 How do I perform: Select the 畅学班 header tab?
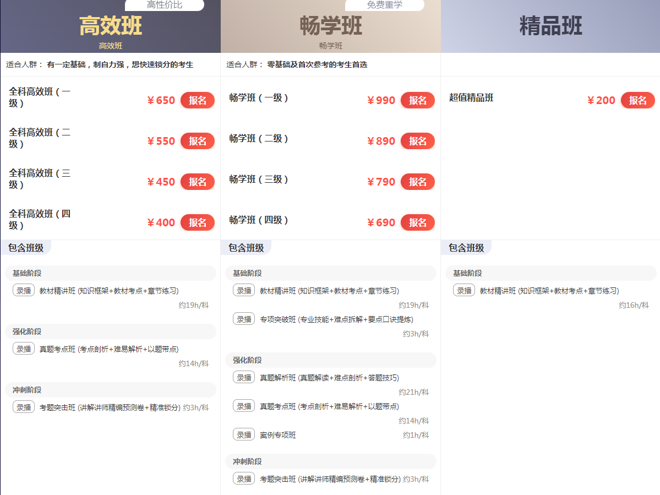330,26
